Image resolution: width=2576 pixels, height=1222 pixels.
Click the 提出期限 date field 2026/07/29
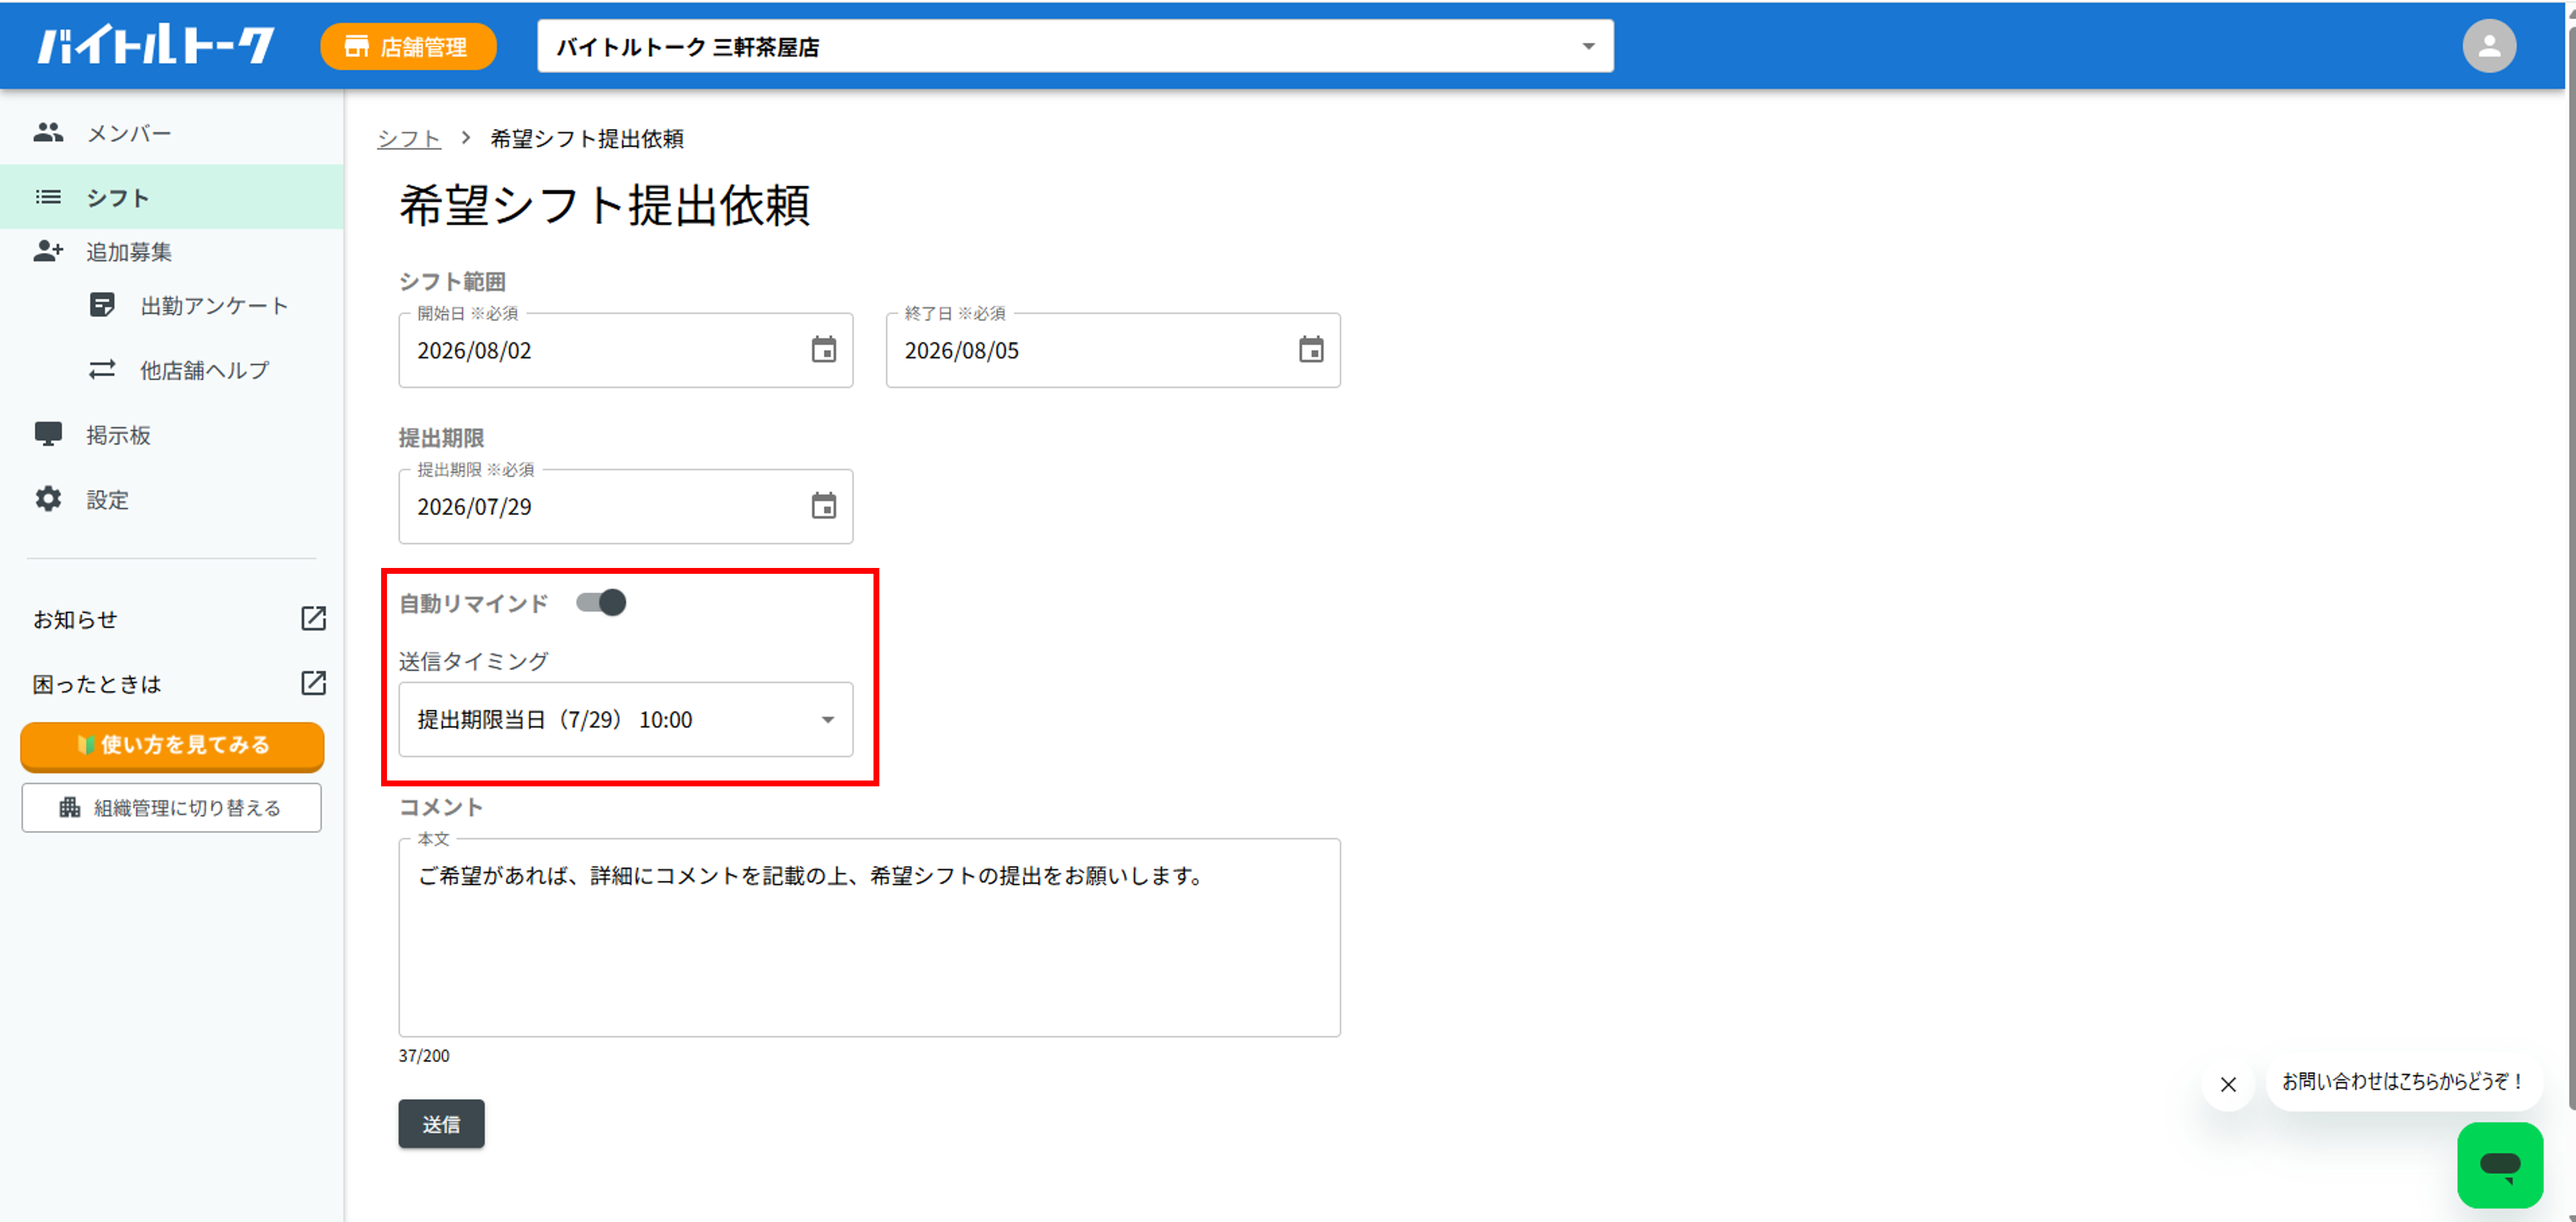(625, 506)
